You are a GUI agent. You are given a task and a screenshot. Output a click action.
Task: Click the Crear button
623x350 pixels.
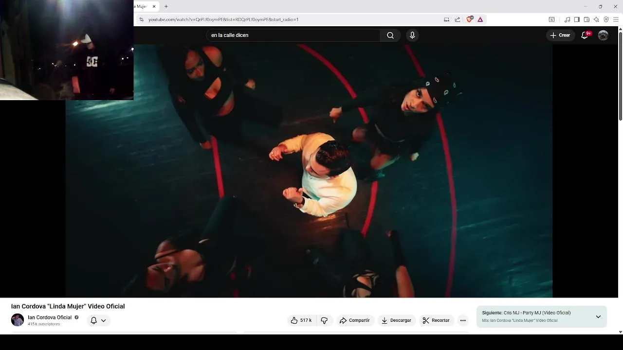[x=560, y=35]
